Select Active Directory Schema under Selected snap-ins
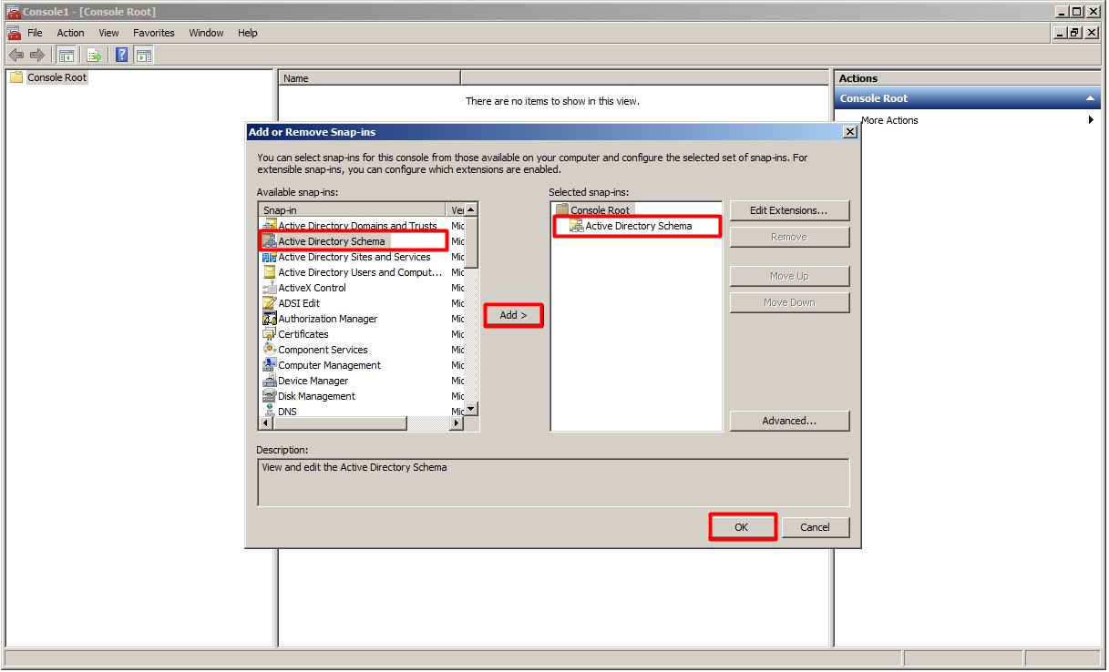The height and width of the screenshot is (672, 1109). tap(638, 226)
